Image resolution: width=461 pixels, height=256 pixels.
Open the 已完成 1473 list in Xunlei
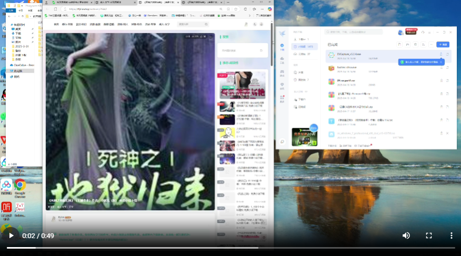305,47
